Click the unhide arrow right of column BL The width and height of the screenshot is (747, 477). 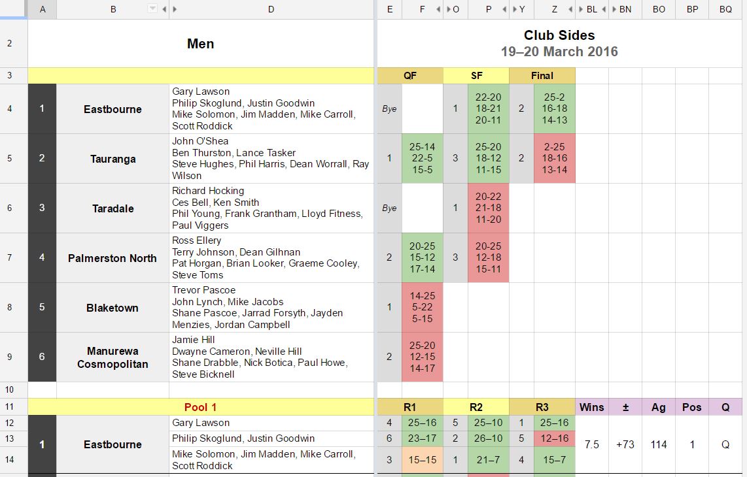603,9
